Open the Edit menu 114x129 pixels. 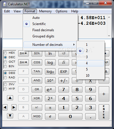coord(7,11)
